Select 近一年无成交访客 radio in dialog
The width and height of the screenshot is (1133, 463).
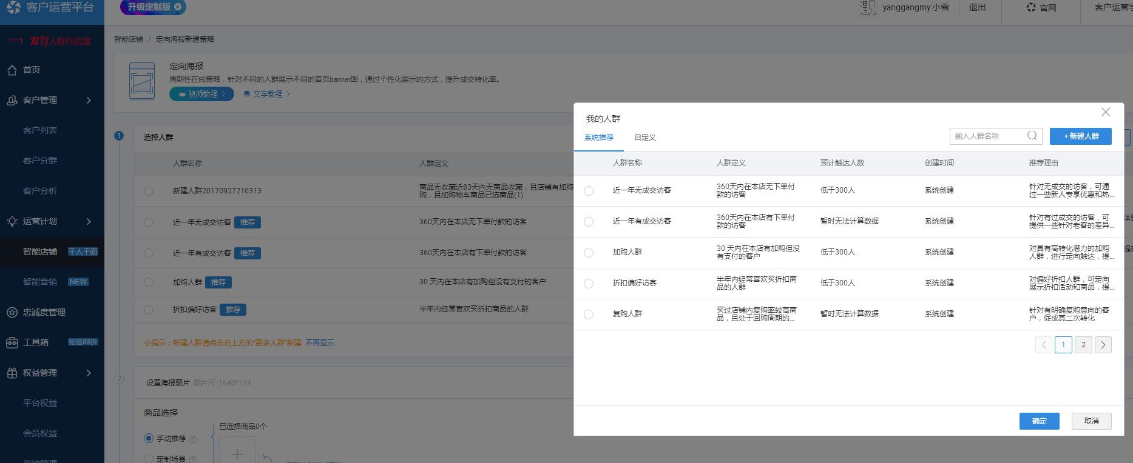[589, 191]
